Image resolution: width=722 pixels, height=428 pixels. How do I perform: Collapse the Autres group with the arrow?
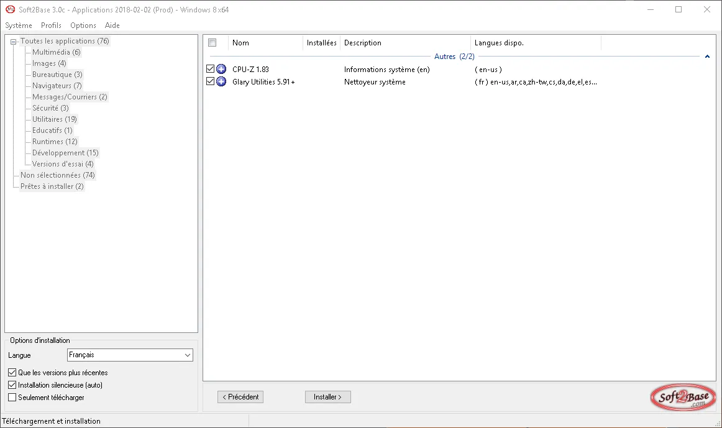(707, 57)
